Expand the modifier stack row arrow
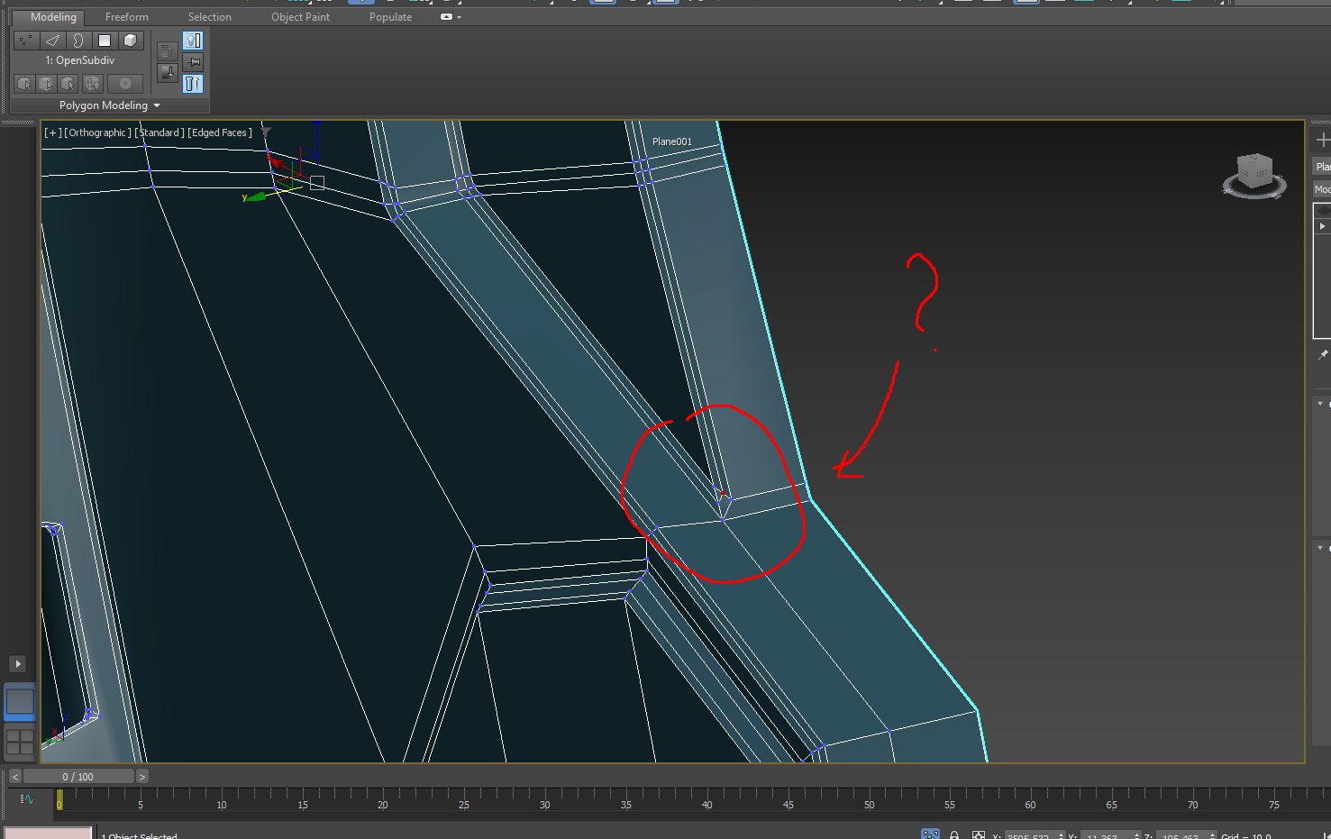Image resolution: width=1331 pixels, height=839 pixels. pyautogui.click(x=1322, y=226)
